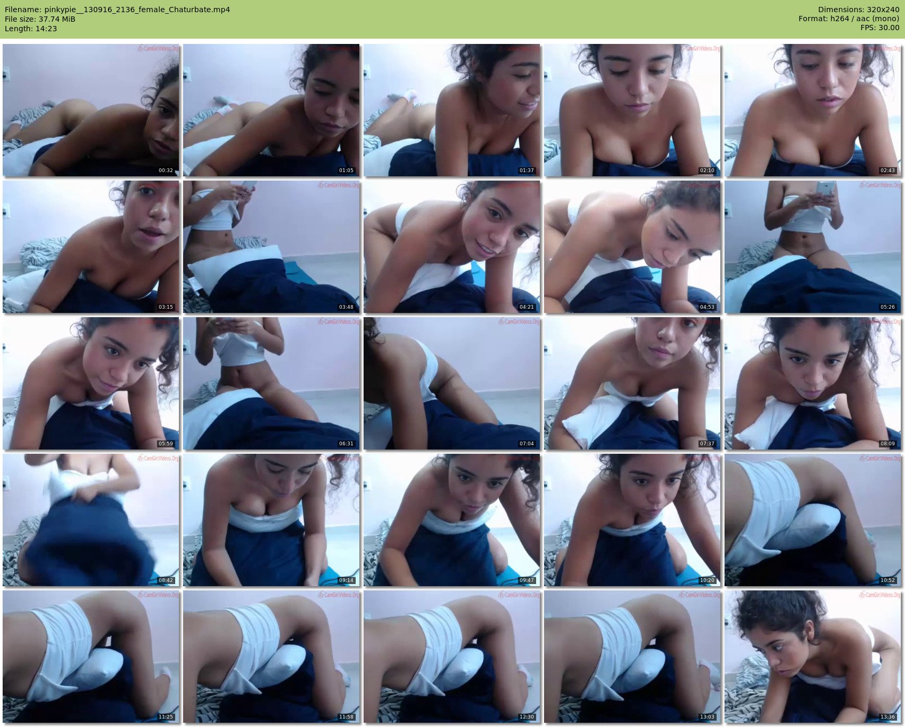Click the thumbnail at 07:04
905x727 pixels.
point(452,383)
